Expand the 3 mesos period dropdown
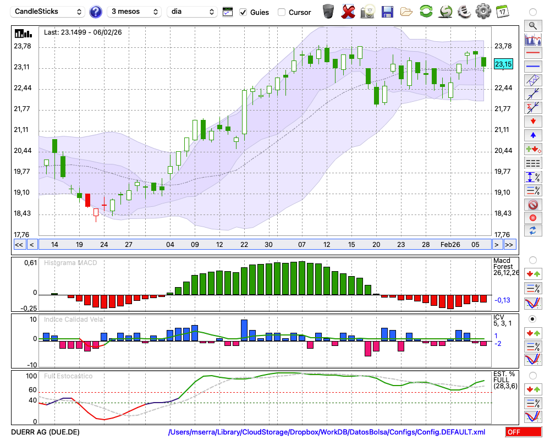 coord(134,12)
